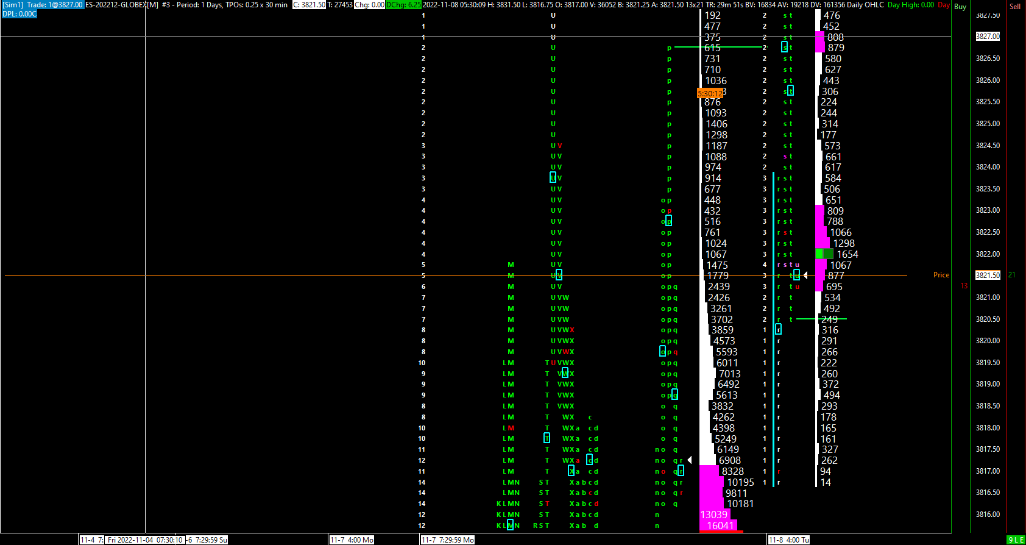Click the Chg: 0.00 header field
Viewport: 1026px width, 545px height.
coord(369,5)
